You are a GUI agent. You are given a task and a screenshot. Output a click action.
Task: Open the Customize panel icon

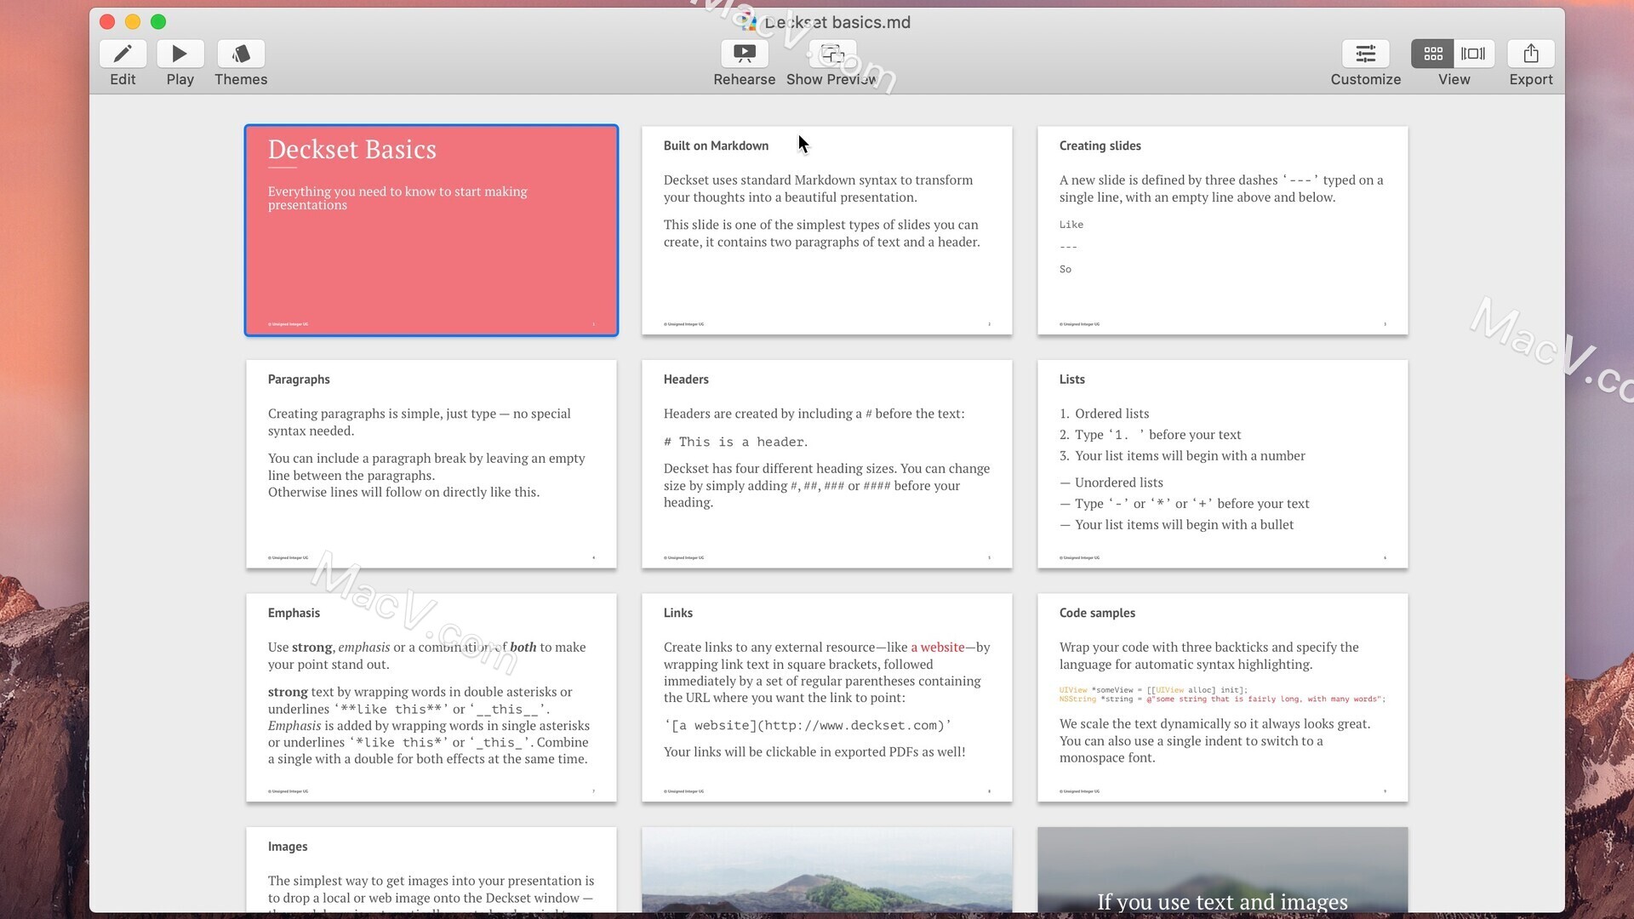(x=1365, y=53)
